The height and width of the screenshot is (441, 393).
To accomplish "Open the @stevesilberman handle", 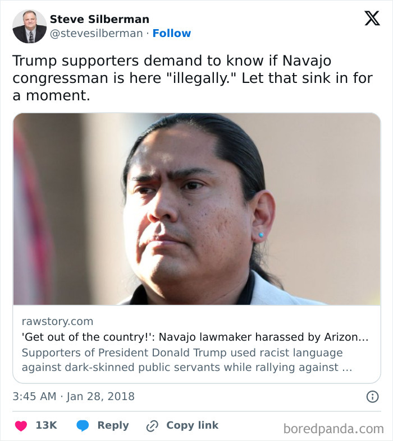I will (97, 33).
